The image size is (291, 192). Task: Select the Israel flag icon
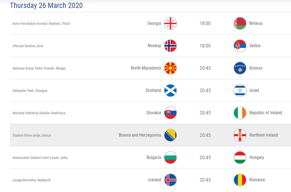click(240, 91)
